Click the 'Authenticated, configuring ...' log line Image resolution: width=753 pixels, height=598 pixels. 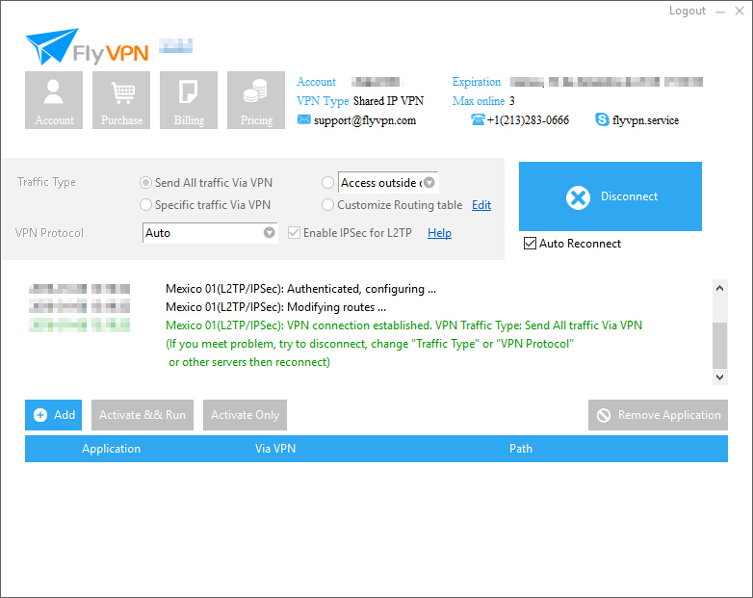tap(300, 289)
